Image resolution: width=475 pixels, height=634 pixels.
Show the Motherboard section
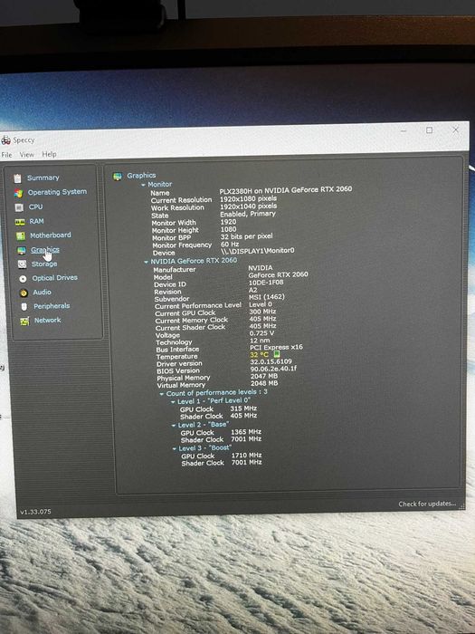[x=51, y=235]
